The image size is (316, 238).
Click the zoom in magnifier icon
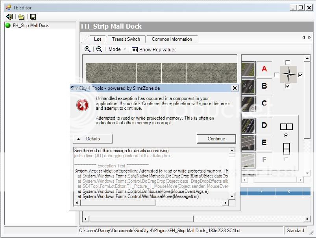pos(87,49)
